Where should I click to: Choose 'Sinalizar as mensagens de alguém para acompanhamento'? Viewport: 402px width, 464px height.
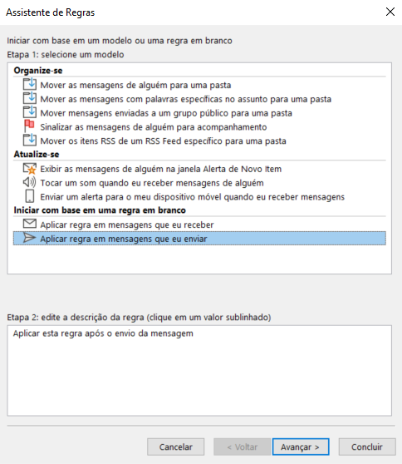click(154, 127)
